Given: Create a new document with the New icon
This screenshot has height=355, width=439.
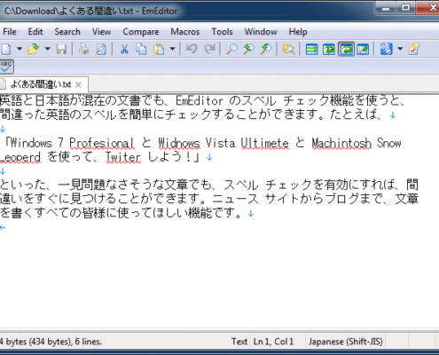Looking at the screenshot, I should click(x=6, y=49).
